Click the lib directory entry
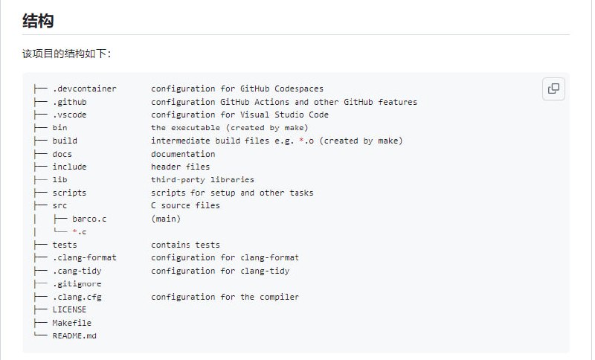This screenshot has height=360, width=595. [x=59, y=179]
